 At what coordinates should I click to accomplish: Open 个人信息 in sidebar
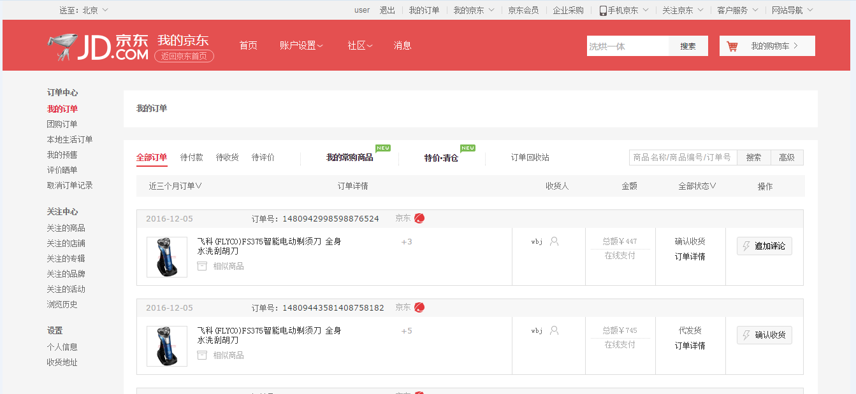62,347
